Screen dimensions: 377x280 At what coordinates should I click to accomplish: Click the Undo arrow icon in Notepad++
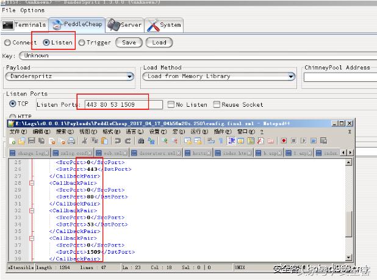click(x=118, y=141)
